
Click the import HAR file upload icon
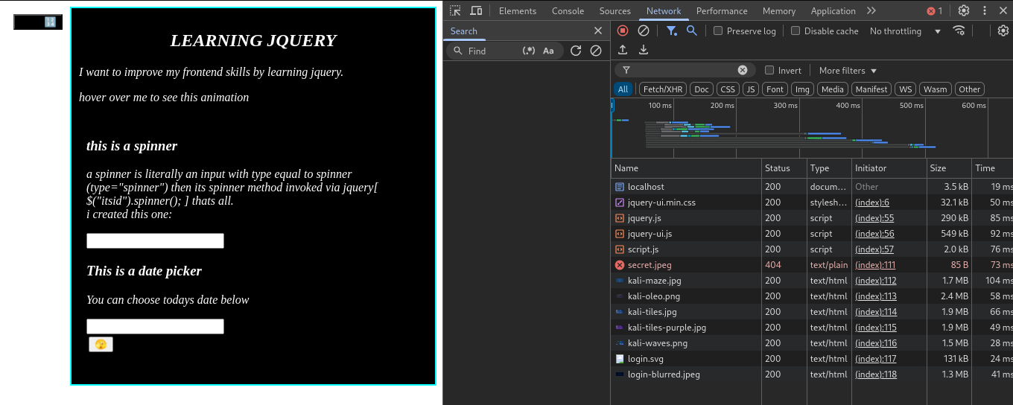click(x=623, y=50)
